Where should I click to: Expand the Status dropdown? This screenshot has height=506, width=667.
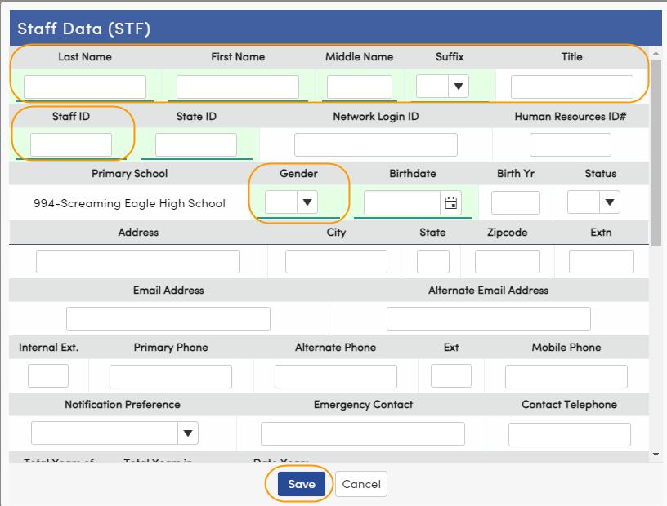(x=610, y=202)
